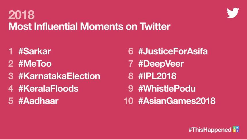247x139 pixels.
Task: Click rank number 5 beside #Aadhaar
Action: 11,101
